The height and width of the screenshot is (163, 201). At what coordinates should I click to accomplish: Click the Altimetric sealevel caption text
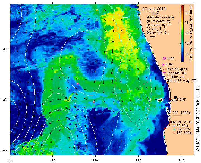(161, 17)
